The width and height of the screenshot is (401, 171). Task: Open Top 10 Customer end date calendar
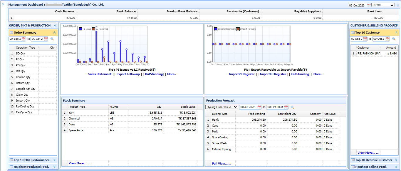(x=387, y=39)
